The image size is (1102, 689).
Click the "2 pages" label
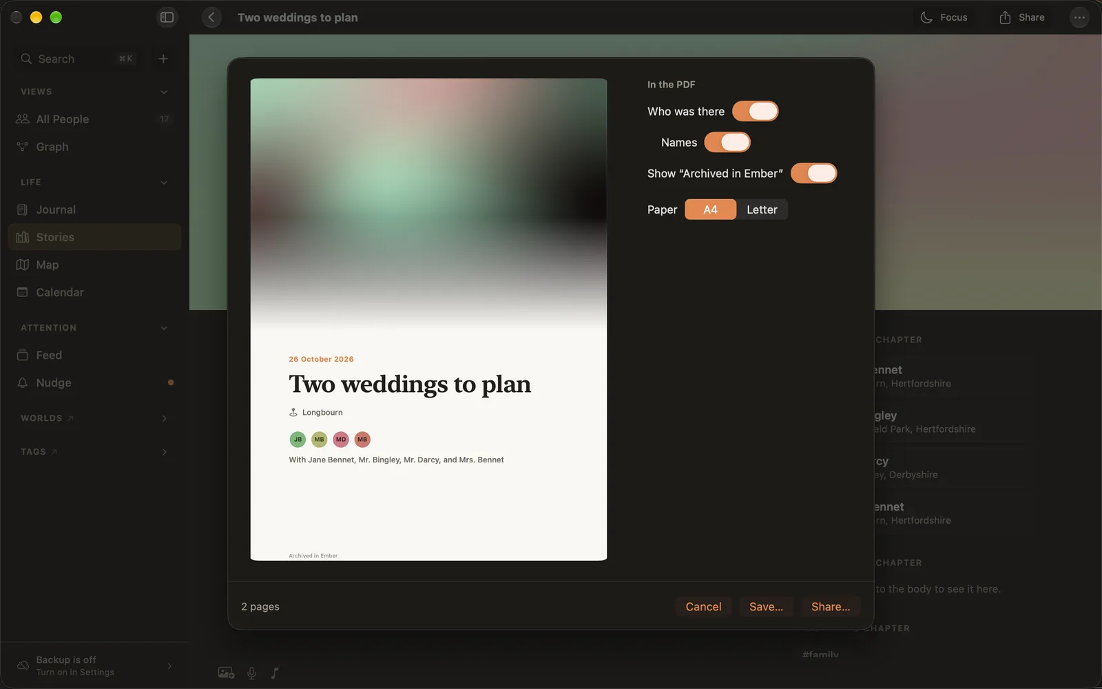pos(260,606)
